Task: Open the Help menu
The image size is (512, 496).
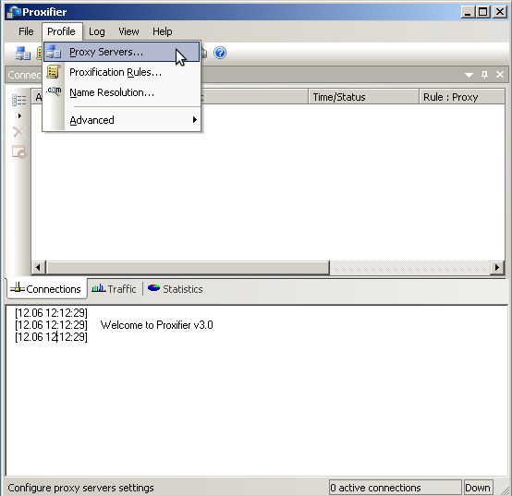Action: [163, 31]
